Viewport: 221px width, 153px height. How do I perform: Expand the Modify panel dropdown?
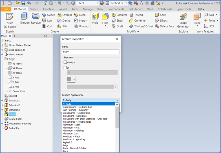click(133, 31)
